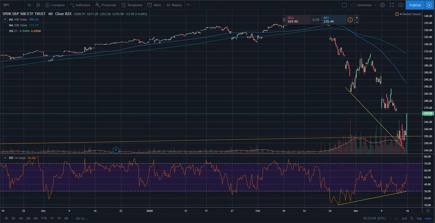The image size is (435, 223).
Task: Click the play button beside Publish
Action: point(429,5)
